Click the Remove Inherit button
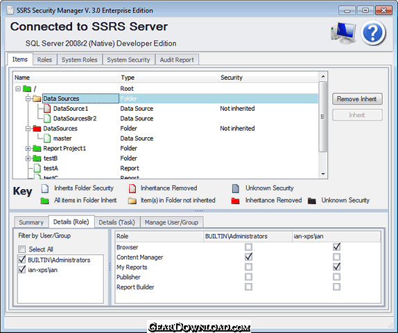This screenshot has height=333, width=398. coord(357,99)
